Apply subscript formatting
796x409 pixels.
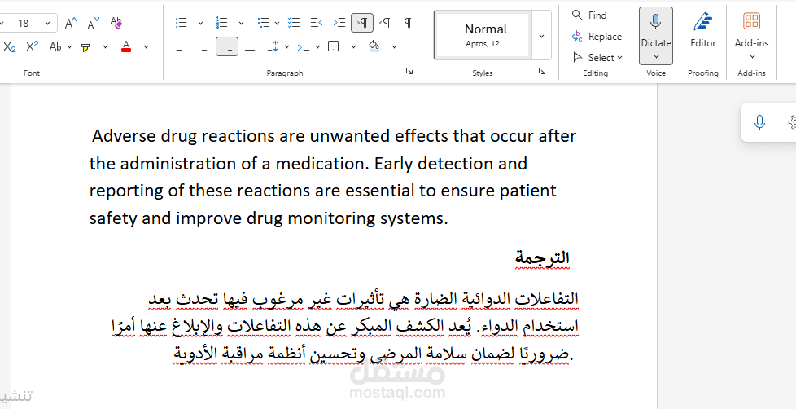[x=10, y=46]
